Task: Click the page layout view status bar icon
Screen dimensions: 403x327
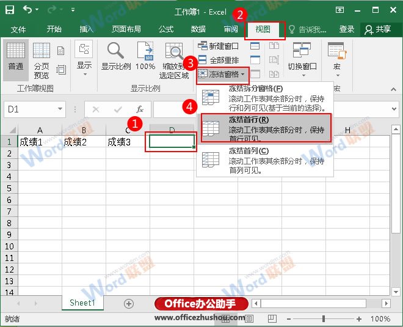Action: coord(249,319)
